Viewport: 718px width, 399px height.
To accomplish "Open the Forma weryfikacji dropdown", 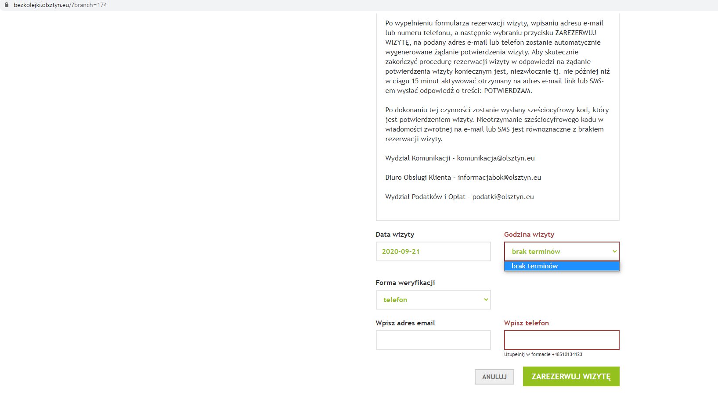I will click(x=433, y=299).
